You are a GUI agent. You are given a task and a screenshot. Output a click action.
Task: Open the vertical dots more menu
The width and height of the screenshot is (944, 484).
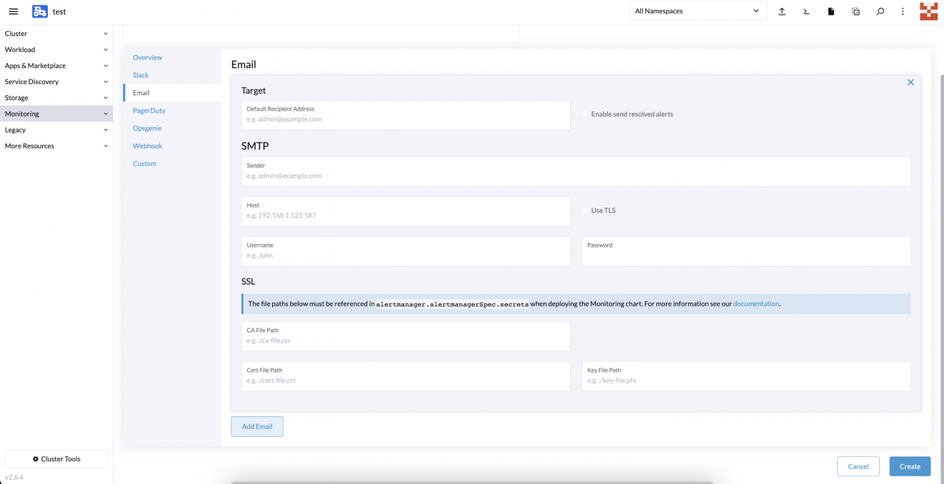pos(903,12)
